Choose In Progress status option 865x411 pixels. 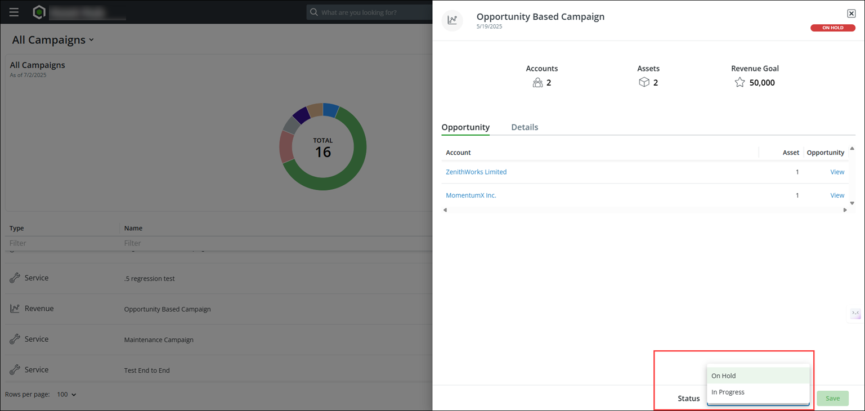coord(758,392)
